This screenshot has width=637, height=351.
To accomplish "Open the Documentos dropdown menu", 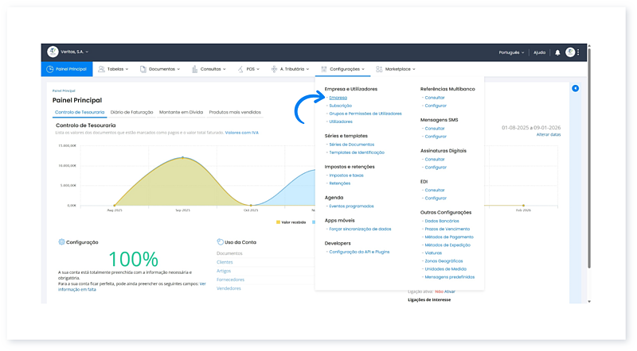I will [x=159, y=69].
